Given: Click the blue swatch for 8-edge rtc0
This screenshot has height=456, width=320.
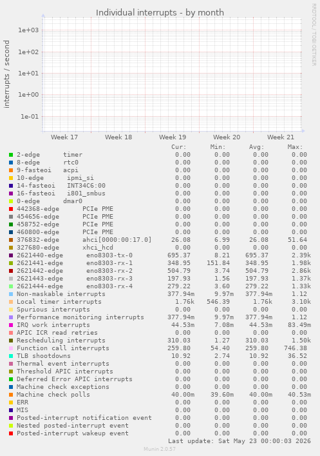Looking at the screenshot, I should (x=11, y=163).
